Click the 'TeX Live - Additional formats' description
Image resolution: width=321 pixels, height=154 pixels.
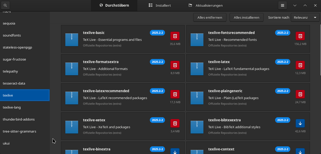point(105,69)
